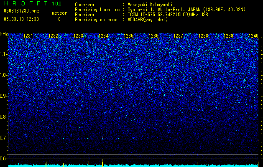Click the 1239 time marker
This screenshot has width=263, height=167.
[228, 36]
